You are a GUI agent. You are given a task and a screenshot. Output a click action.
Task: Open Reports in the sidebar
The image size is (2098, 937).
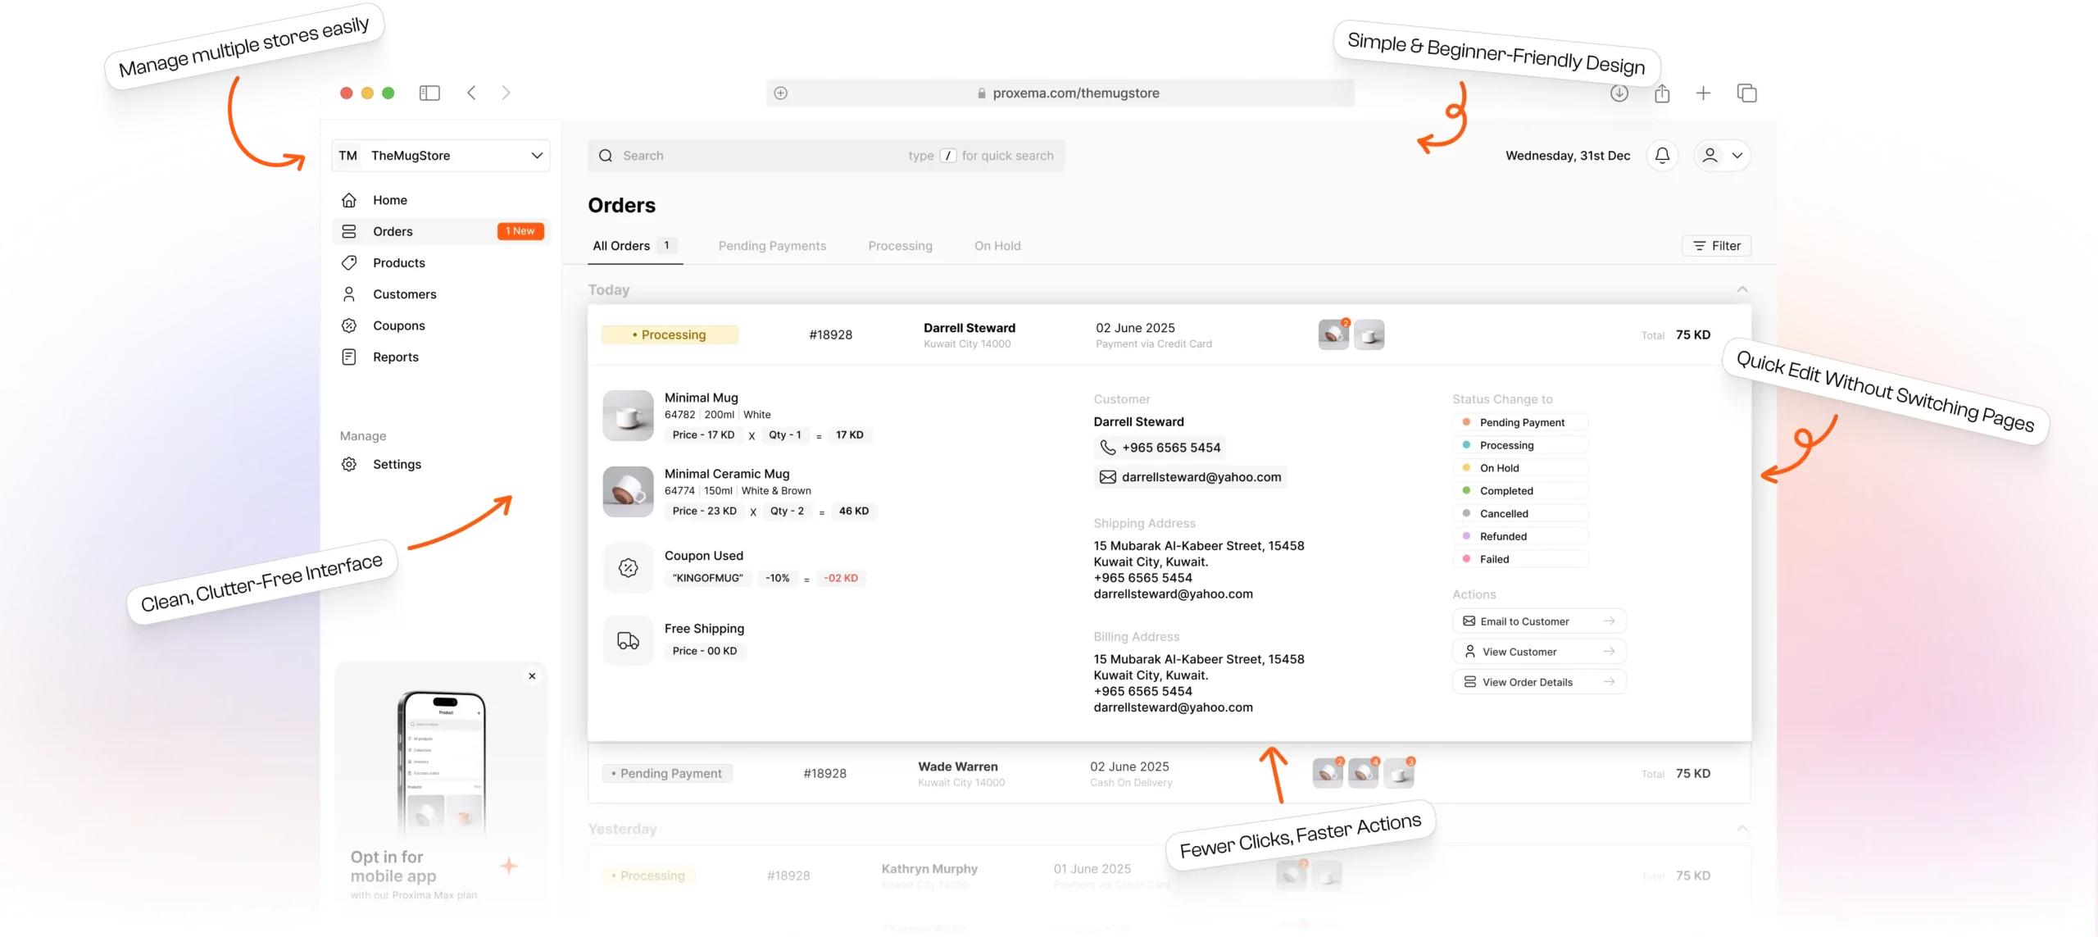441,357
